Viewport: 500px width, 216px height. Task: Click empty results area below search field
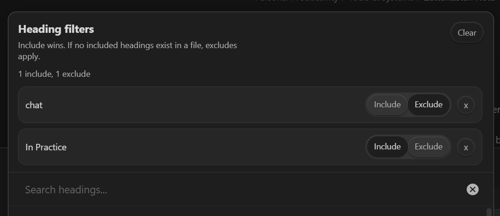(231, 211)
